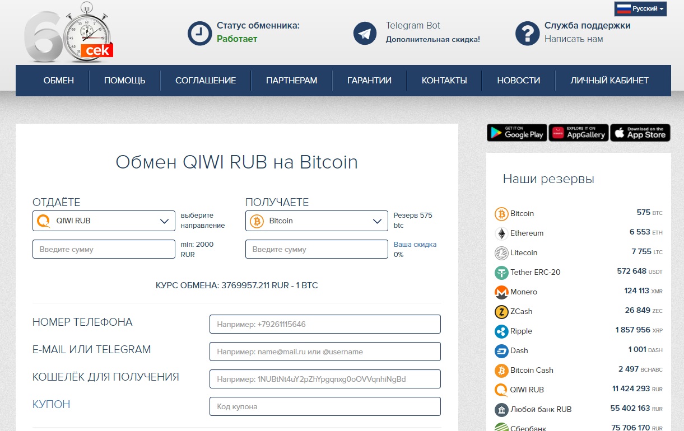
Task: Click the bank icon for Любой банк RUB
Action: 501,410
